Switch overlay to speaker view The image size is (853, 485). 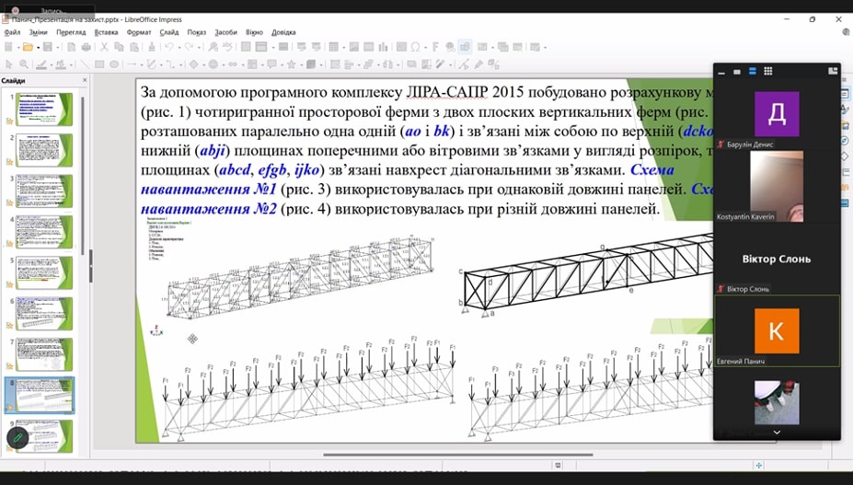(753, 71)
